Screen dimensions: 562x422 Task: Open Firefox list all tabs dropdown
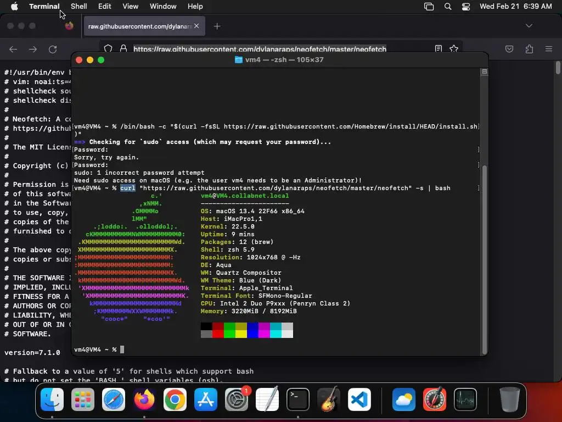pos(529,26)
